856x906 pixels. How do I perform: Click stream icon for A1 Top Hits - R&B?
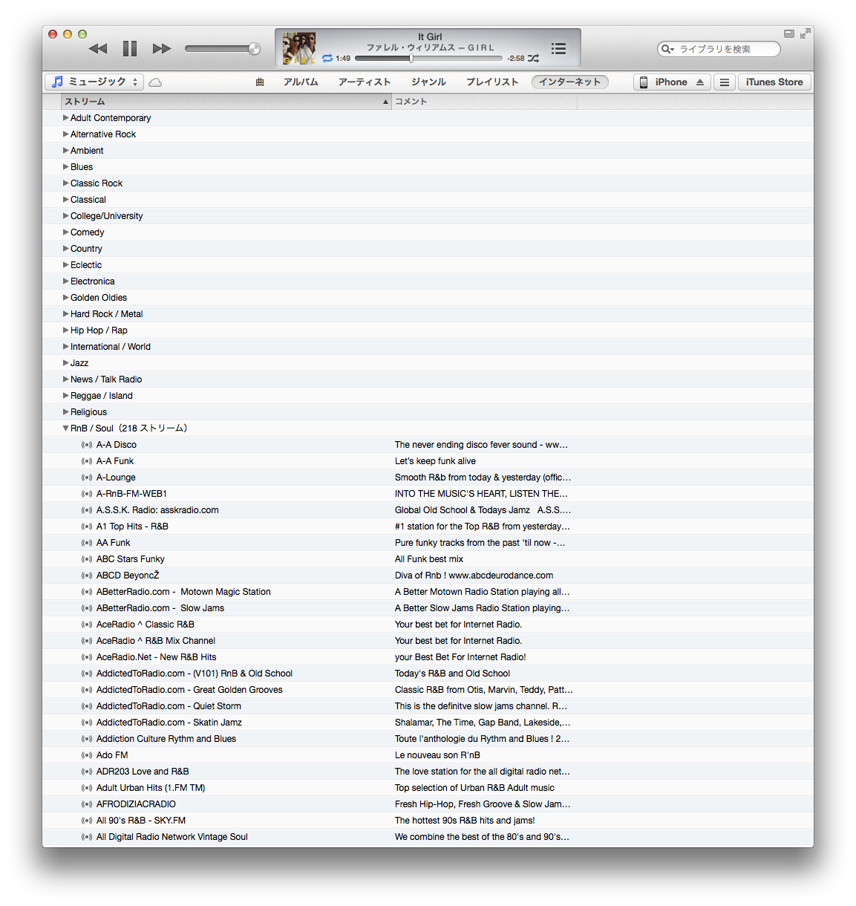(x=87, y=527)
